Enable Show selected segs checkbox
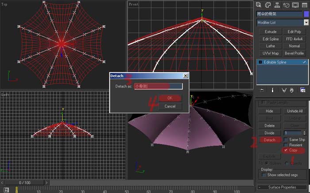The image size is (310, 193). [264, 175]
